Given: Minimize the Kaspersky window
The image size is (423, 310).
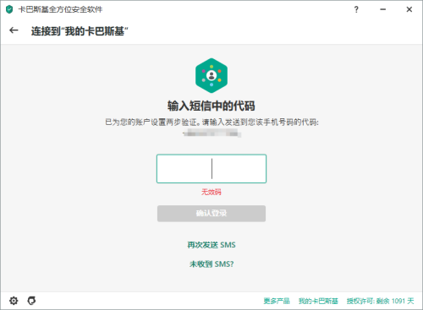Looking at the screenshot, I should coord(382,9).
